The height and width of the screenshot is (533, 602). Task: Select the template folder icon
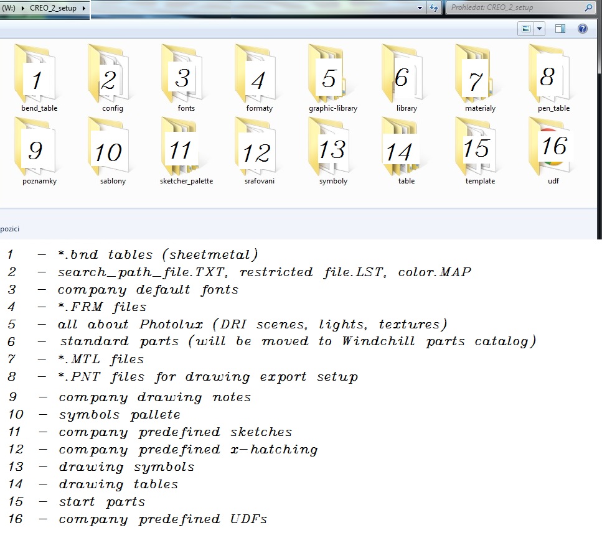476,147
